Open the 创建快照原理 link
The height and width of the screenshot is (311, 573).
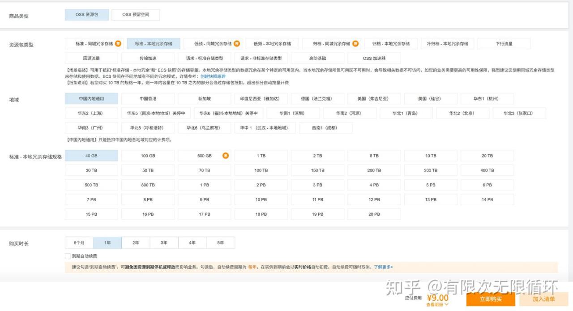(x=213, y=76)
